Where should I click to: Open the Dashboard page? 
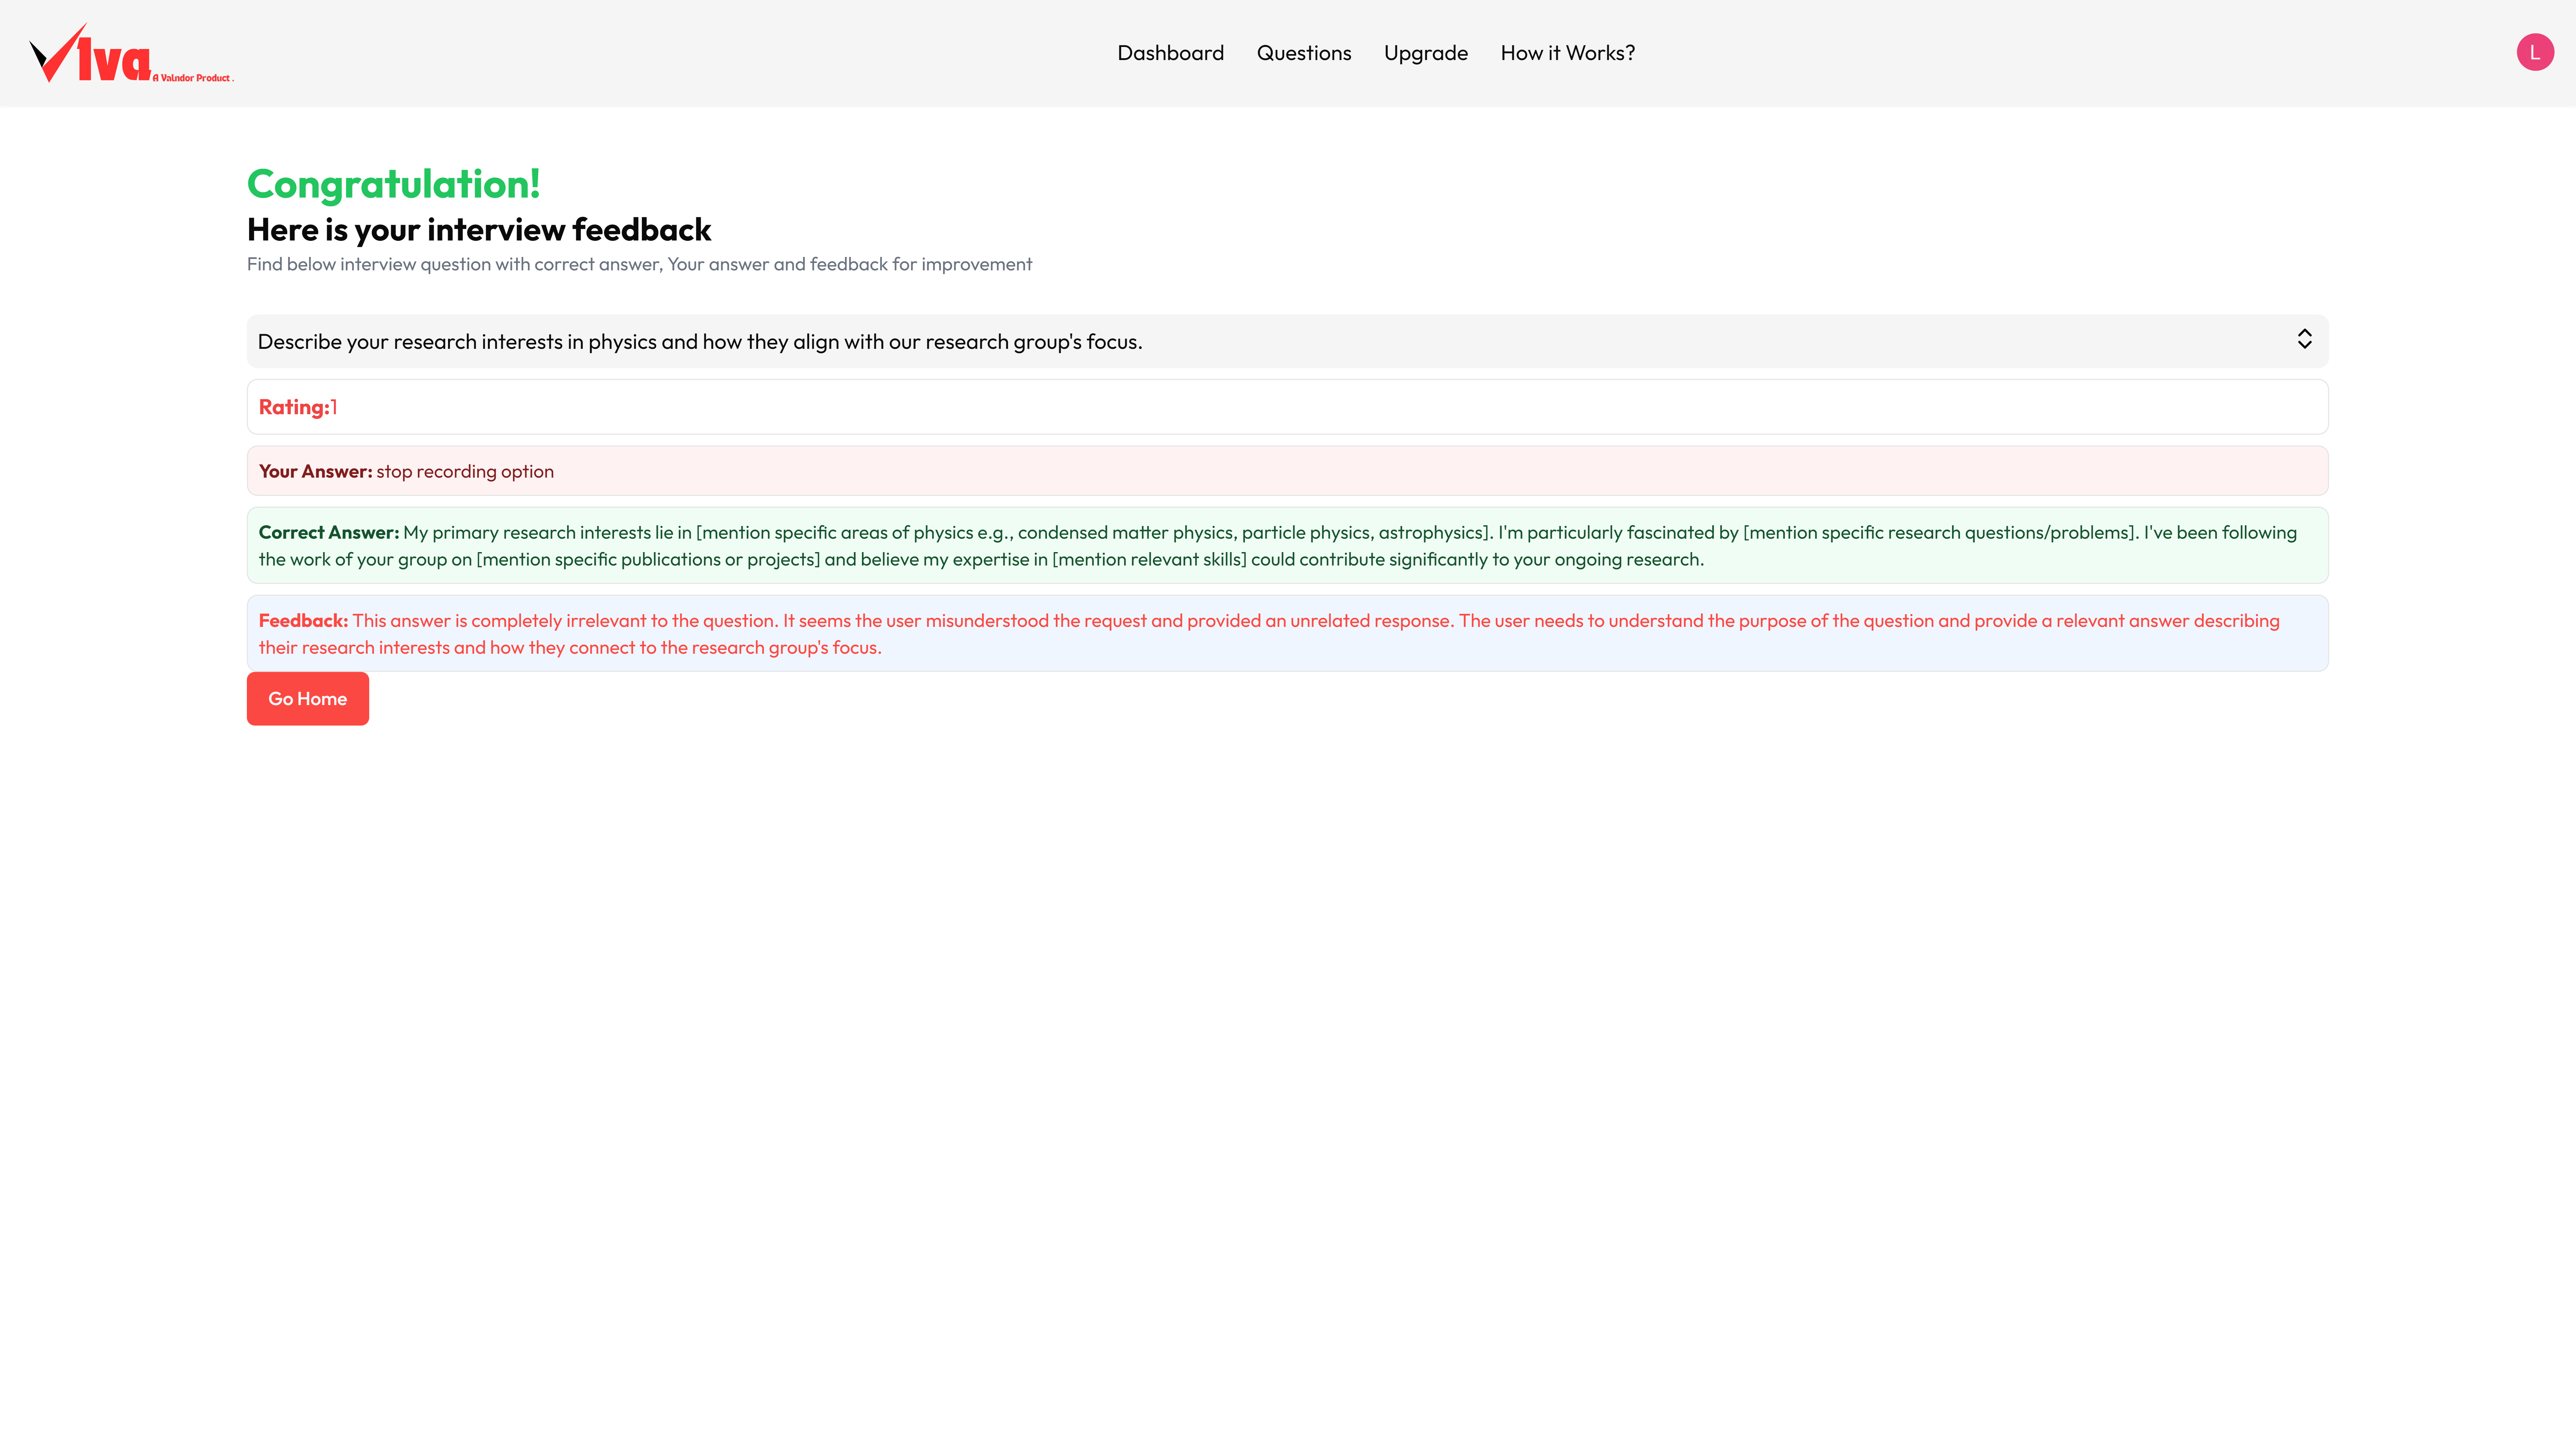point(1170,53)
